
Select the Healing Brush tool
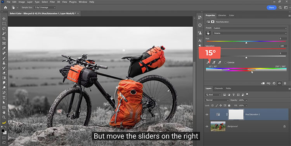4,53
